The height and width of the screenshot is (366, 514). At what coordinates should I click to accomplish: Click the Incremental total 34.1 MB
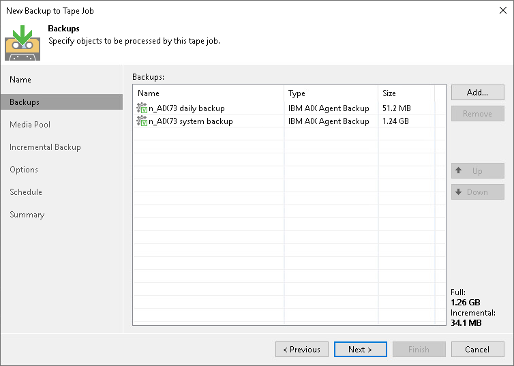(x=466, y=323)
